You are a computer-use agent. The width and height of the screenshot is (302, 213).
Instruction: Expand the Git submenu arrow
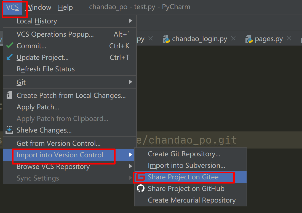click(130, 82)
